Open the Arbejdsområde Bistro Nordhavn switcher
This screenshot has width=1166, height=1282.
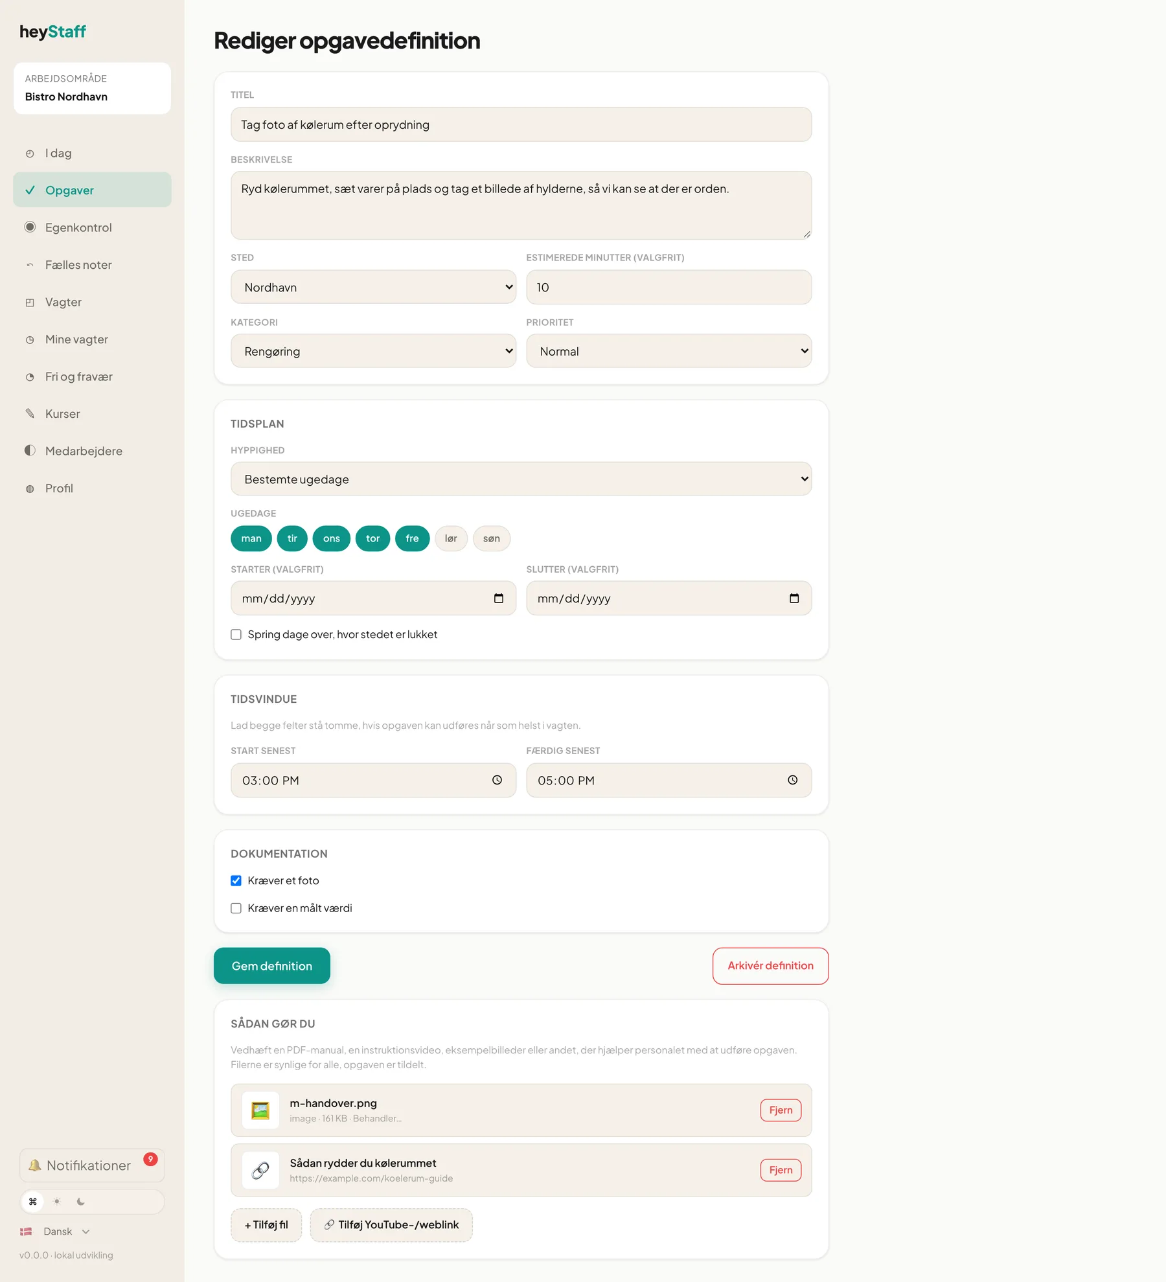pos(92,88)
